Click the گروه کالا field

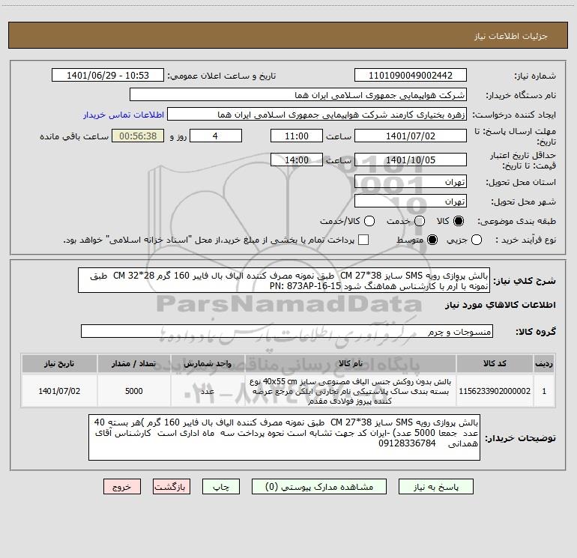(x=287, y=331)
